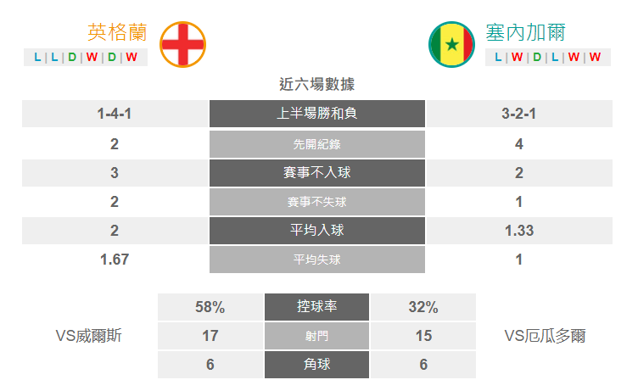
Task: Click the Senegal flag icon
Action: pos(451,44)
